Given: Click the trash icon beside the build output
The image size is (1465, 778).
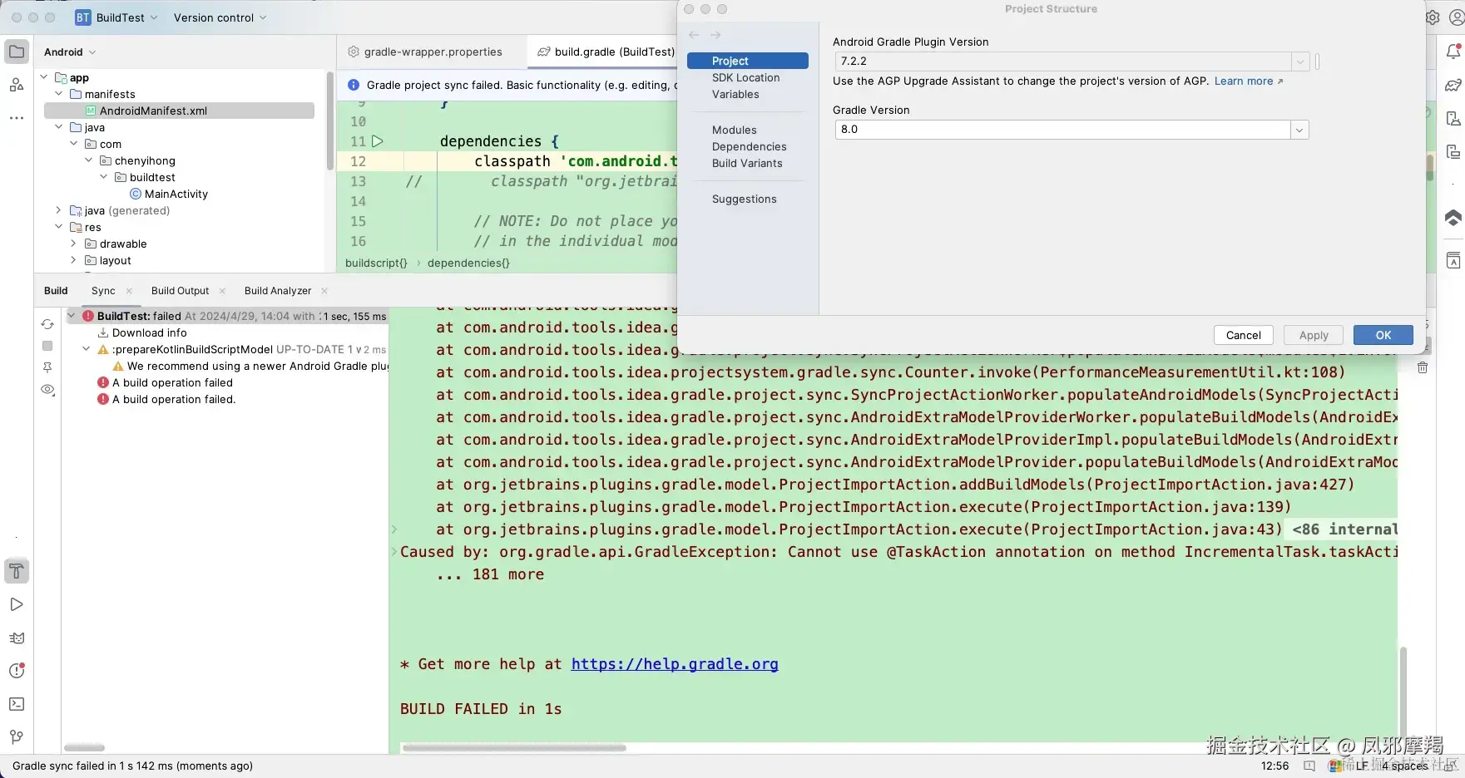Looking at the screenshot, I should 1423,367.
